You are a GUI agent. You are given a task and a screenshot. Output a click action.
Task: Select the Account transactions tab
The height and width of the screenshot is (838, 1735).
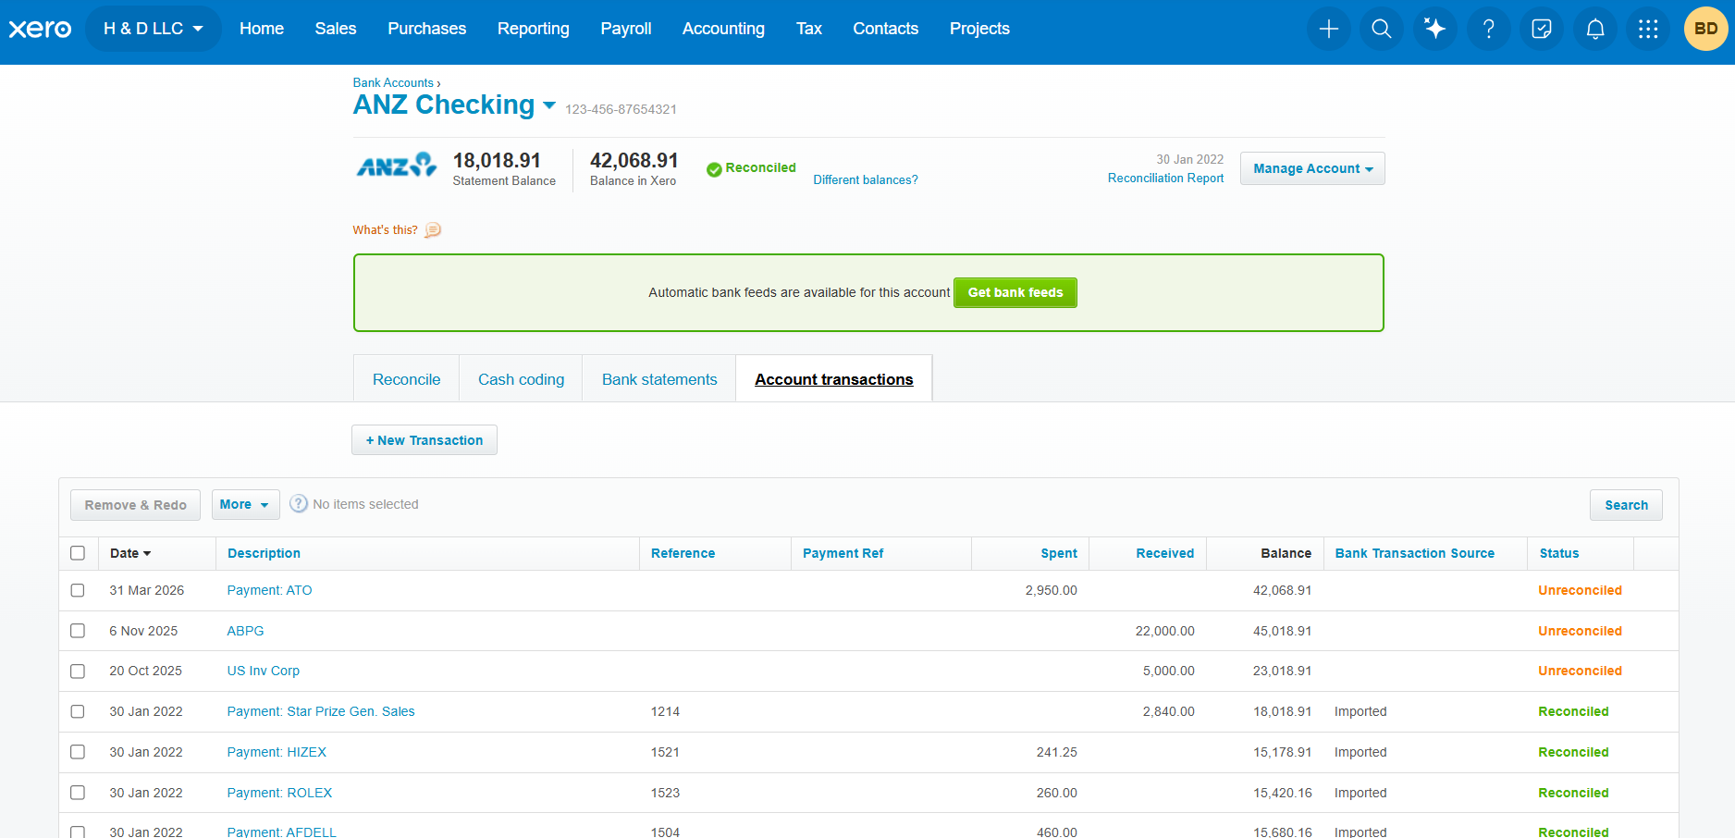pyautogui.click(x=834, y=379)
